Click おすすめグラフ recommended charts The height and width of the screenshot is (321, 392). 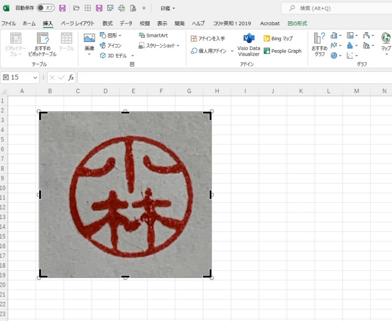(x=320, y=45)
